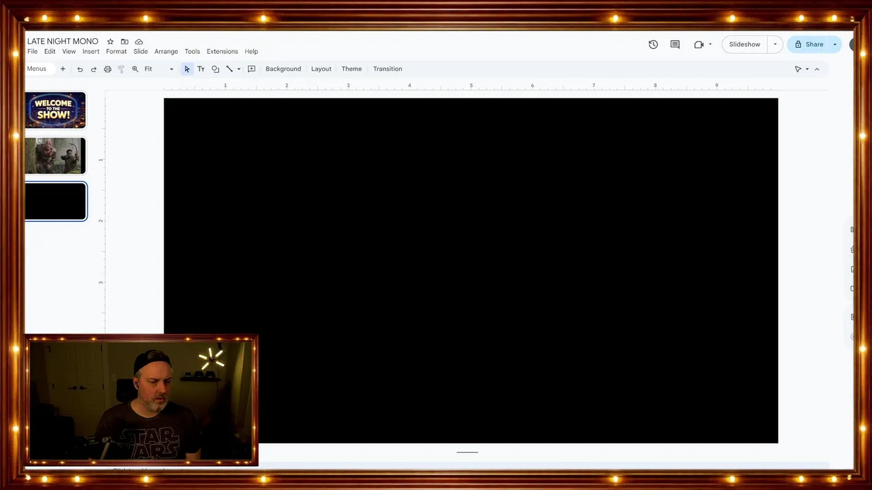The image size is (872, 490).
Task: Click the LATE NIGHT MONO title
Action: 63,42
